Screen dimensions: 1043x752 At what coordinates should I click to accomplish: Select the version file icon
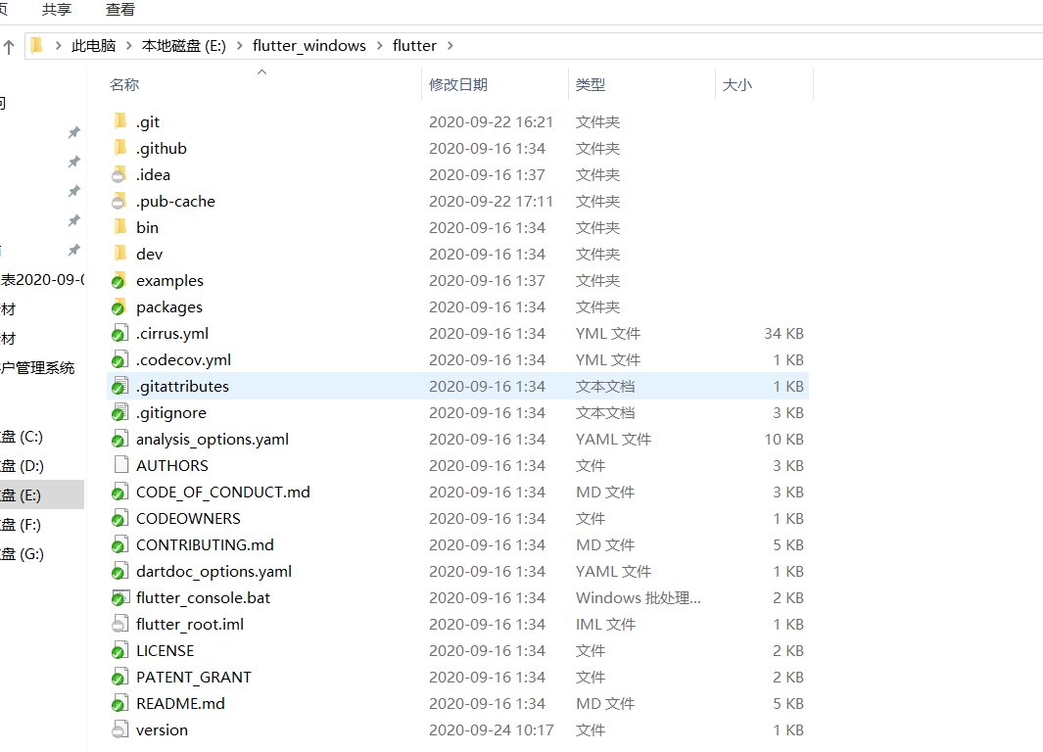119,729
